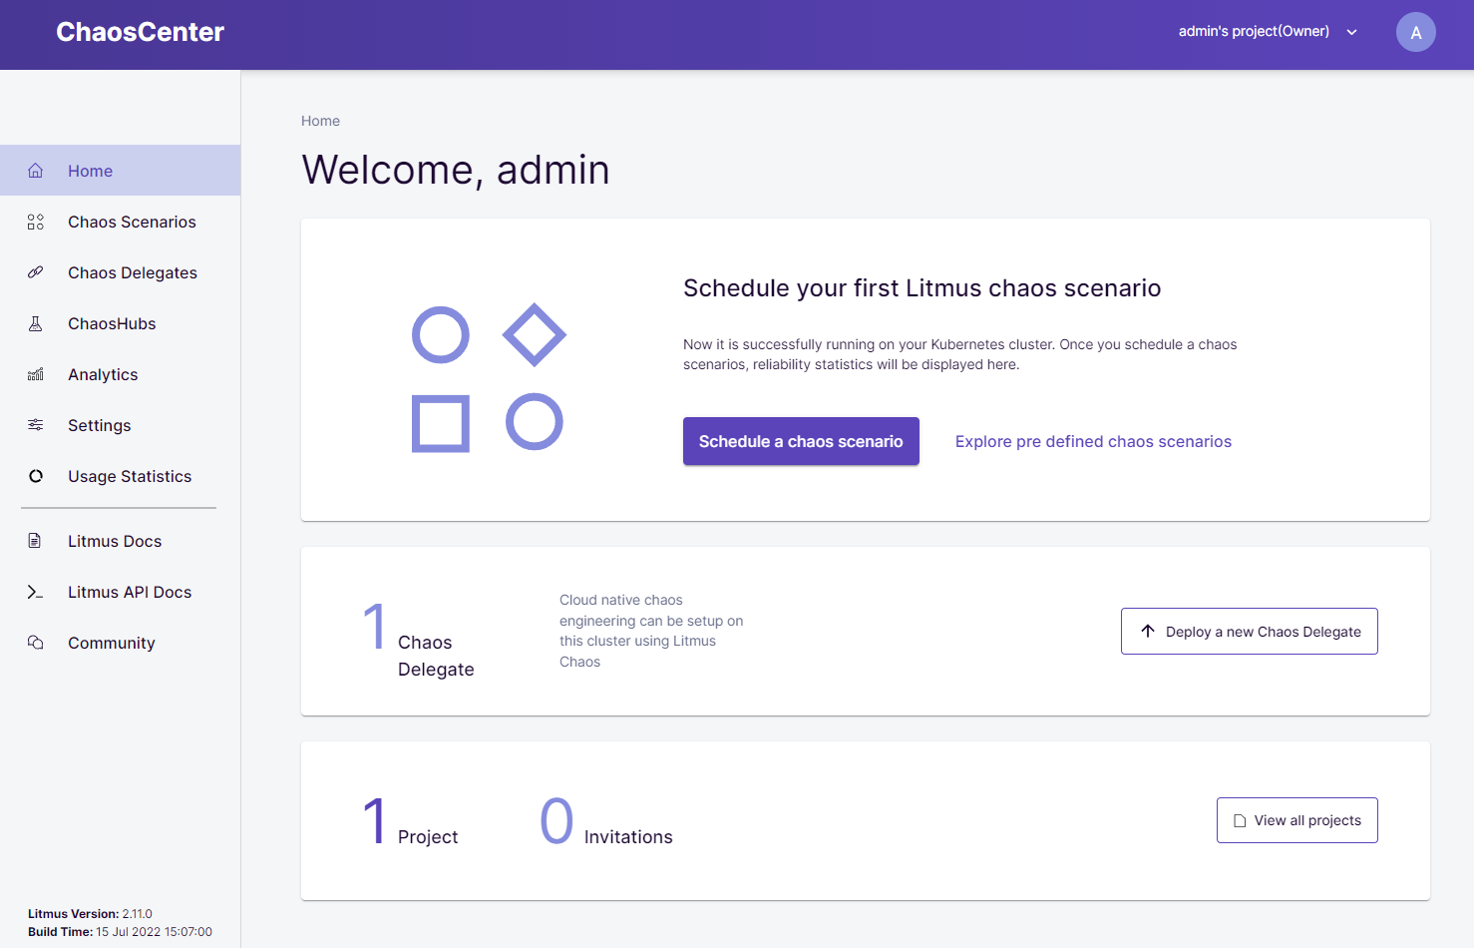The image size is (1474, 948).
Task: Click 'Cloud native chaos engineering' description text
Action: tap(651, 631)
